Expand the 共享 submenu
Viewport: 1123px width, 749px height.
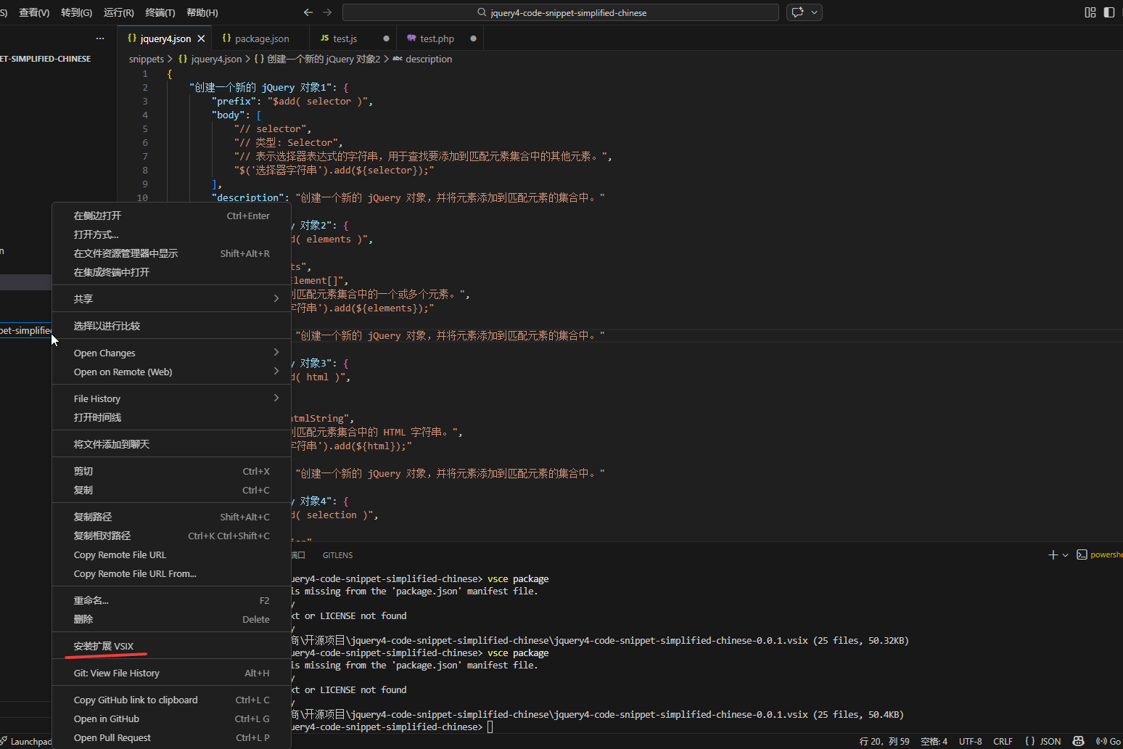171,298
